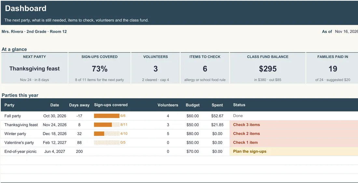Click the $52.67 spent cell
Viewport: 358px width, 183px height.
coord(217,116)
